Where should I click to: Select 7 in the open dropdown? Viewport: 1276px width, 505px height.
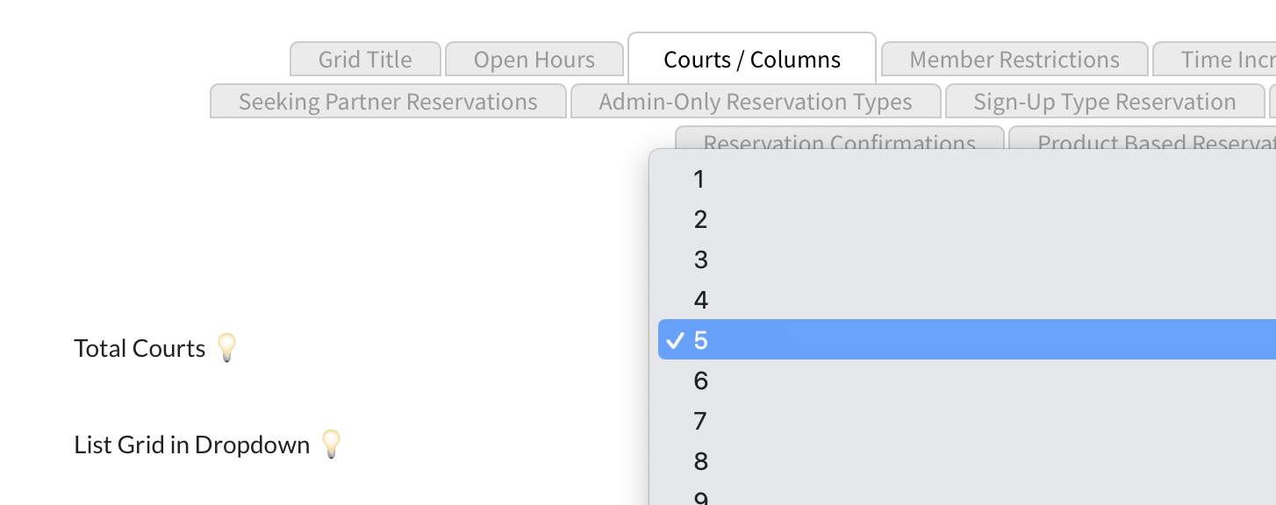(699, 422)
